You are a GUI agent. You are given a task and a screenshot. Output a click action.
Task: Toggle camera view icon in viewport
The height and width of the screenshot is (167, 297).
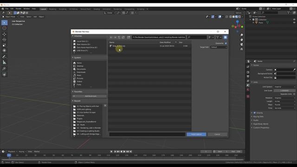pos(241,45)
